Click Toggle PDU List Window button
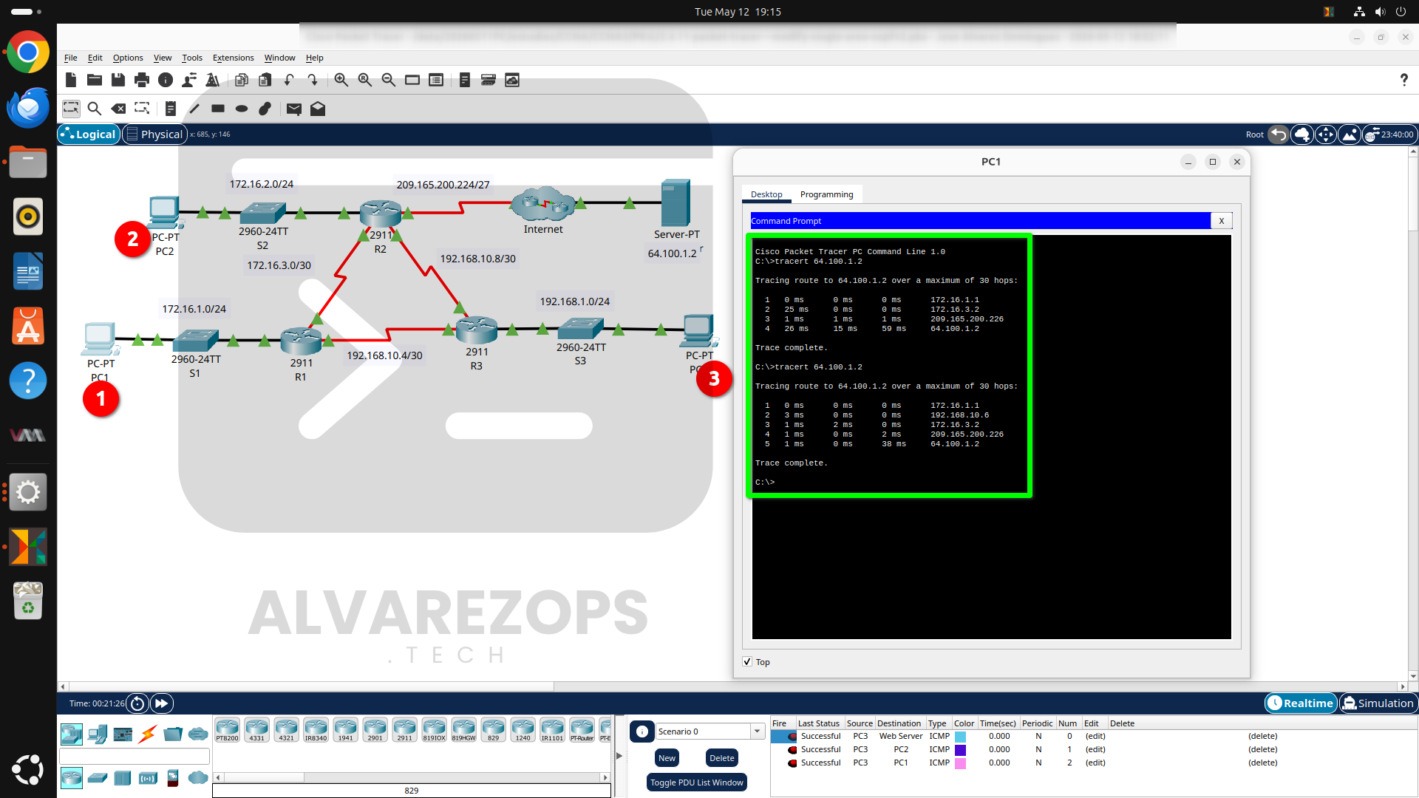The image size is (1419, 798). [697, 782]
